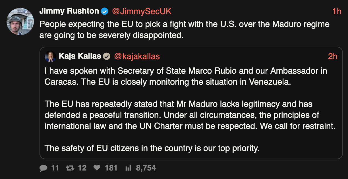Click Kaja Kallas's grey verified badge
Screen dimensions: 348x179
click(107, 56)
